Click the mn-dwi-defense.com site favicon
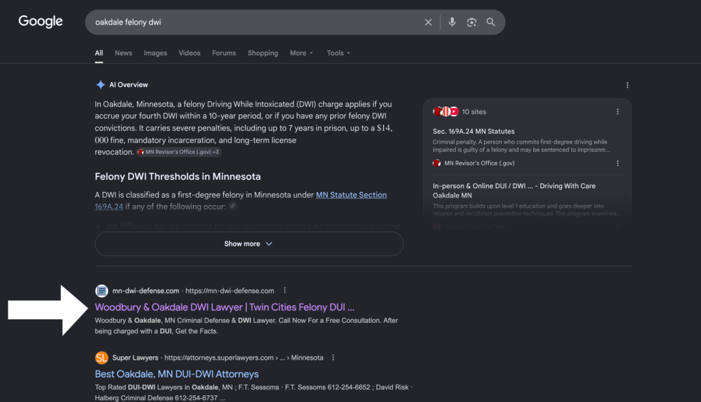 pos(101,291)
